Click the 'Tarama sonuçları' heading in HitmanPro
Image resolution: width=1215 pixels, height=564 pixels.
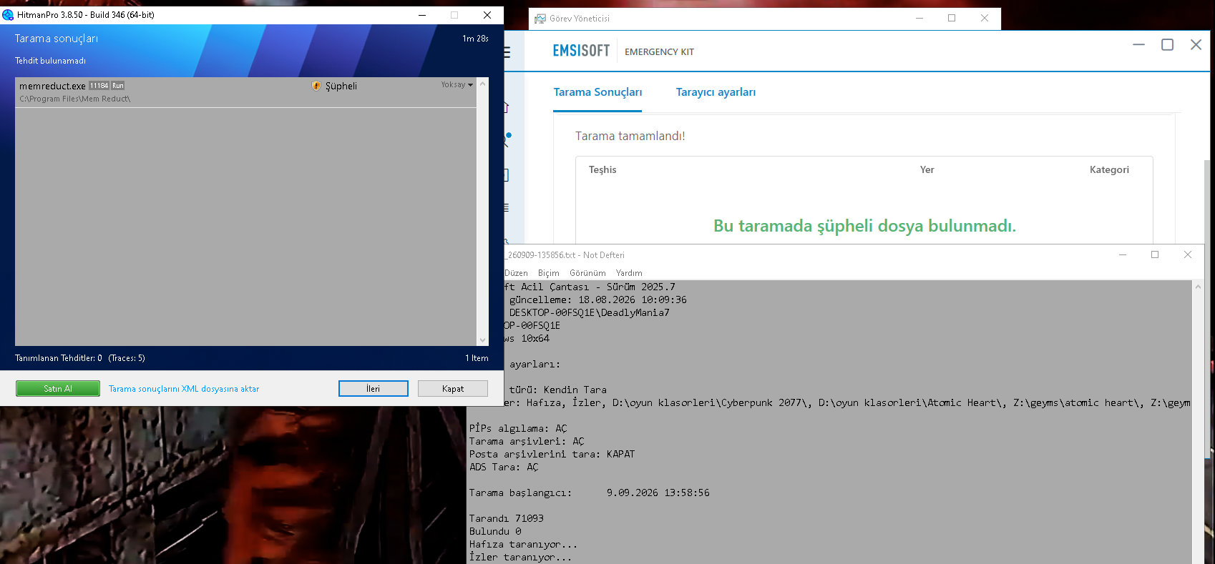coord(57,39)
